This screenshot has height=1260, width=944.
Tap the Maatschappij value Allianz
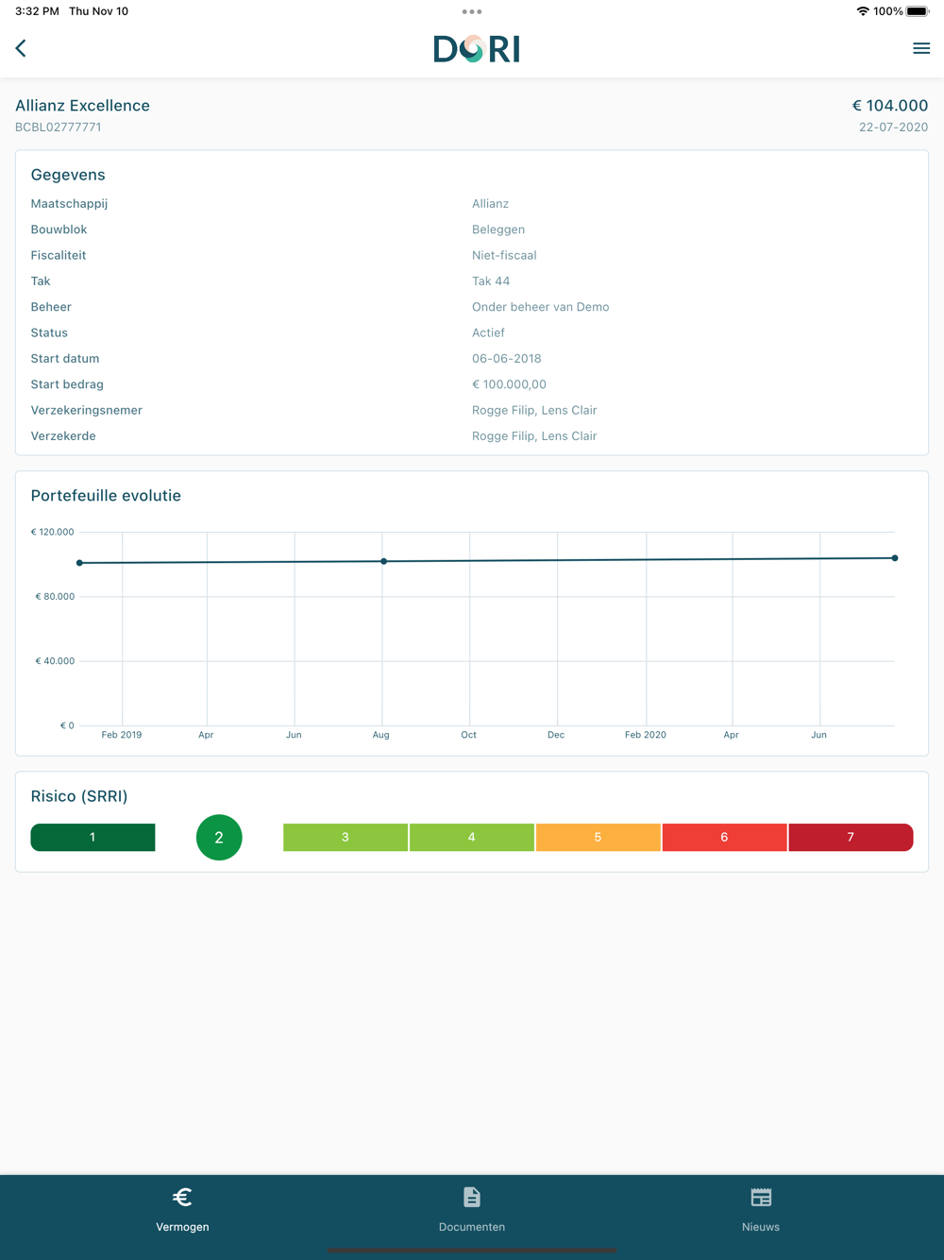[490, 204]
